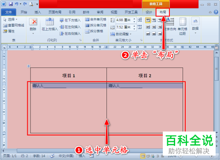
Task: Click the table move handle
Action: [29, 66]
